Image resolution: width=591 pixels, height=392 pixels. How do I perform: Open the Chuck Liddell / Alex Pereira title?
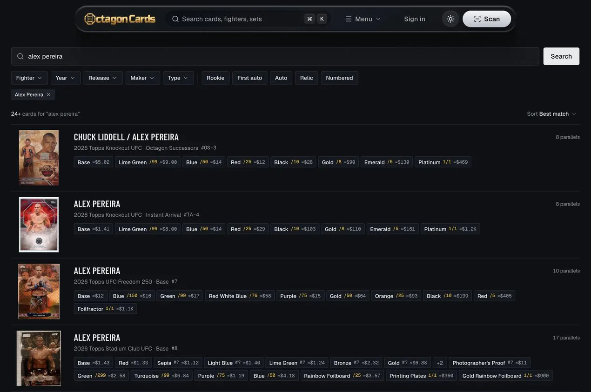tap(126, 137)
